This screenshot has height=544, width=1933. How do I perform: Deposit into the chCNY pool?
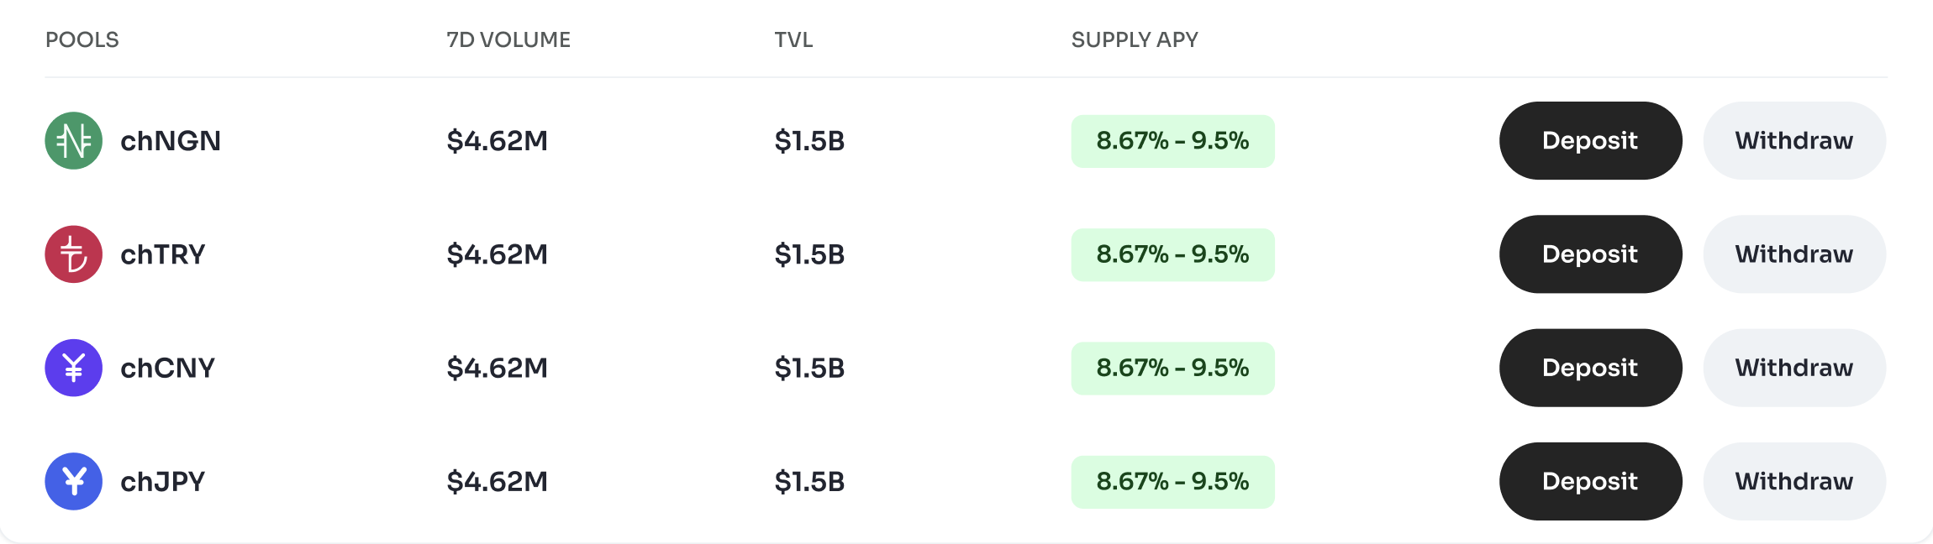[1589, 367]
